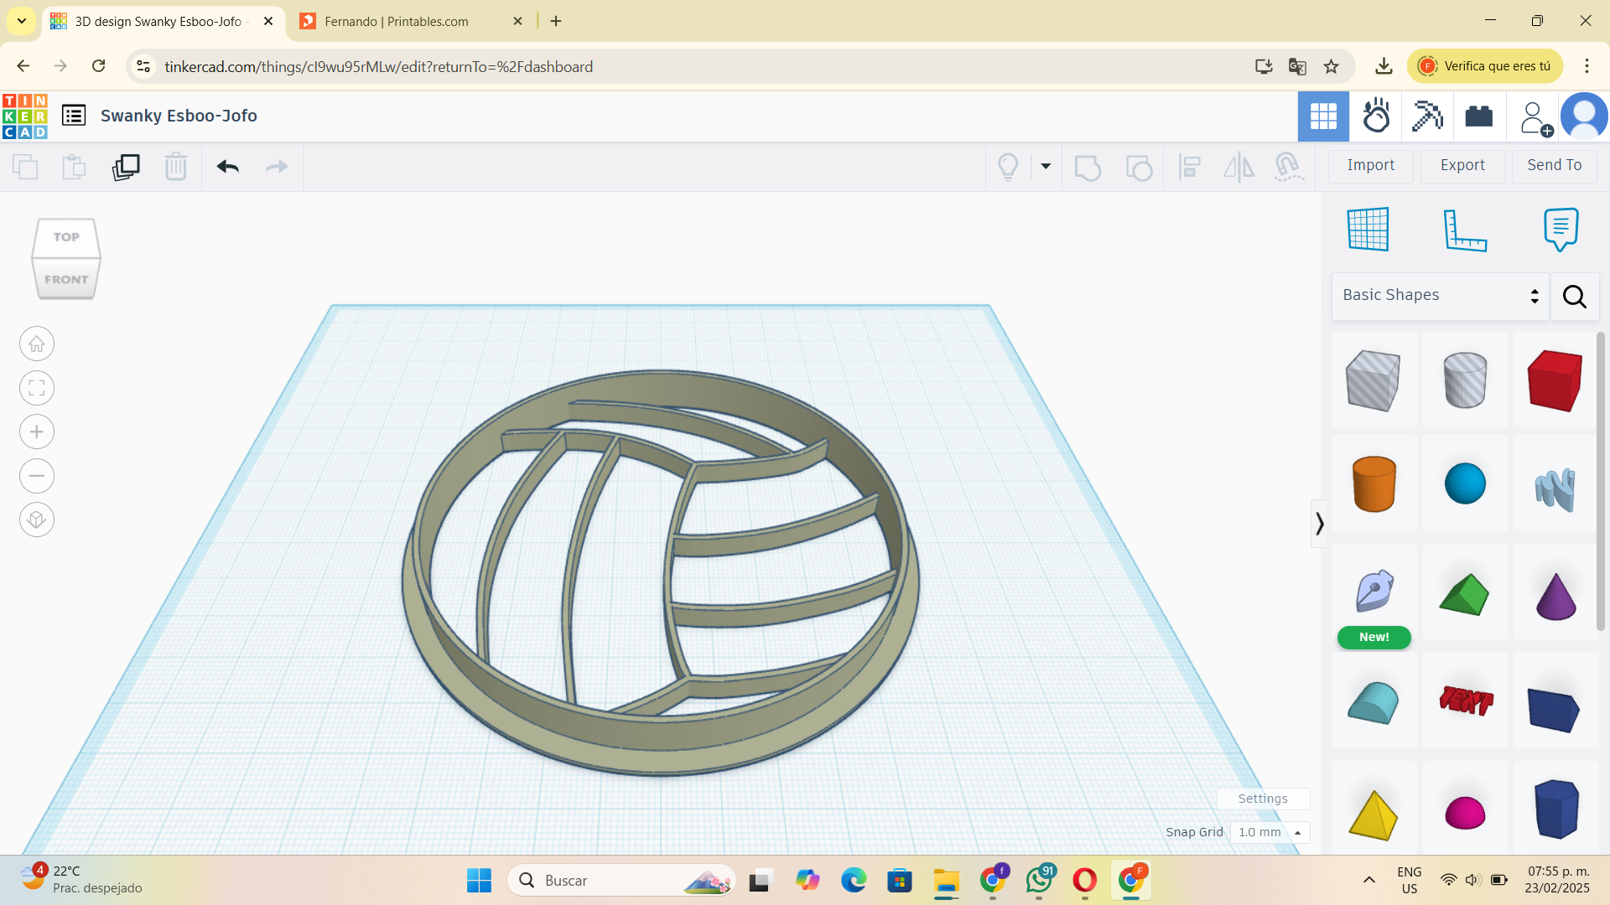
Task: Pick the green Roof shape
Action: click(1464, 594)
